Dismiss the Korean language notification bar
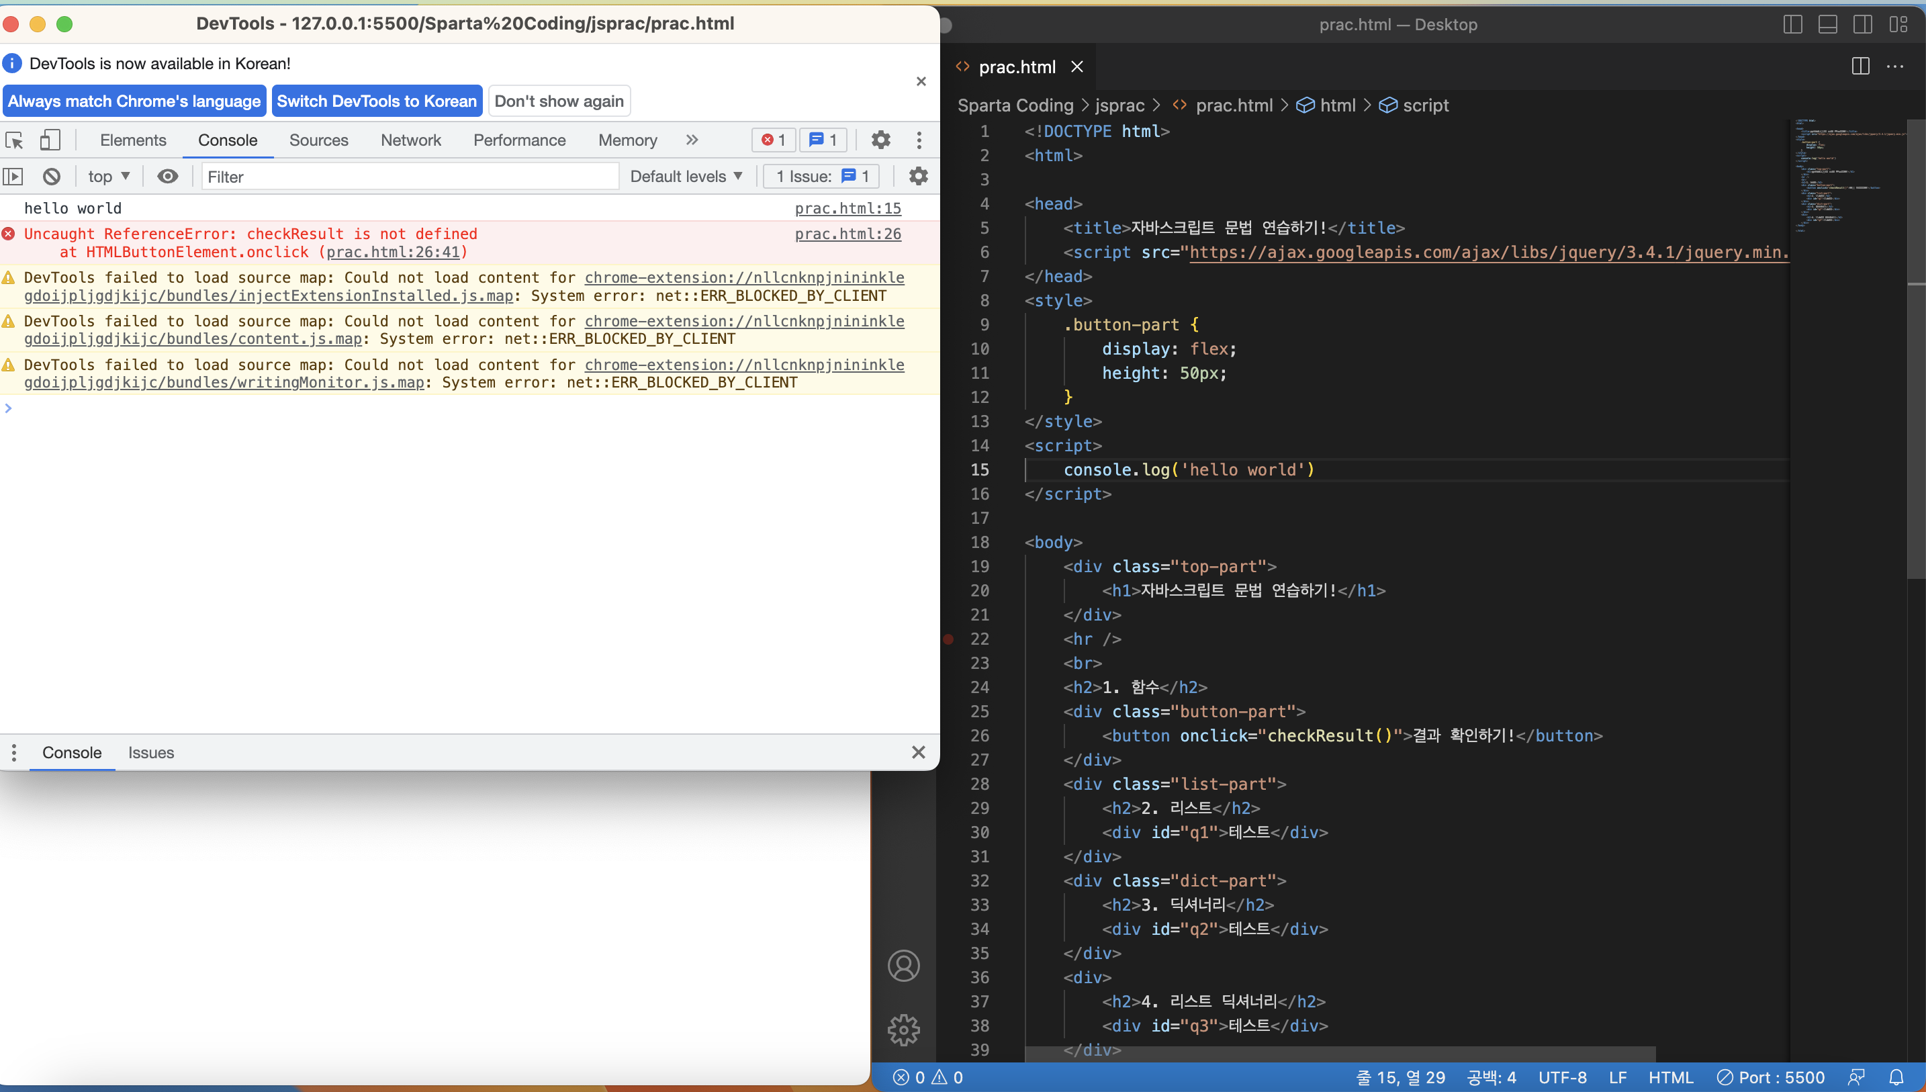Viewport: 1926px width, 1092px height. (921, 81)
